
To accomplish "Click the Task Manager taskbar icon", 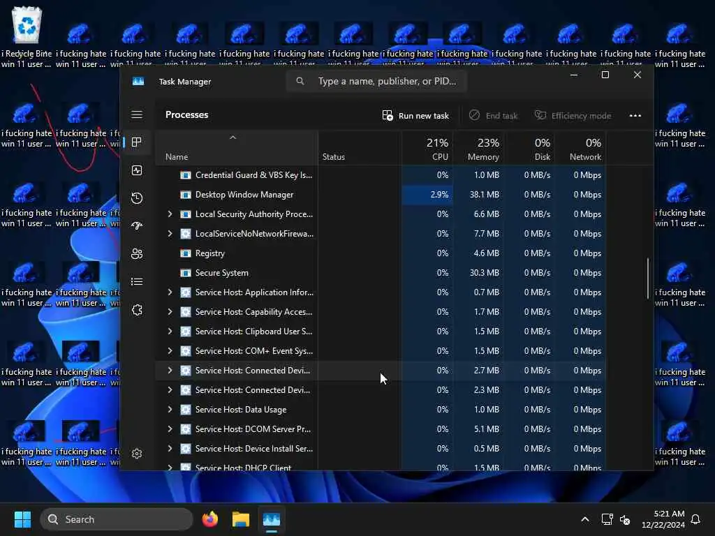I will (x=272, y=519).
